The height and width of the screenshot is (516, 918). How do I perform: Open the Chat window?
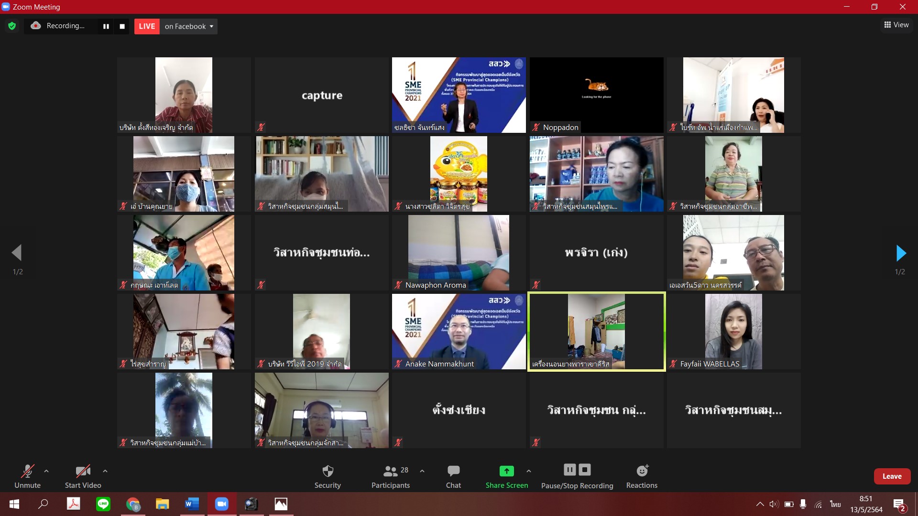453,476
